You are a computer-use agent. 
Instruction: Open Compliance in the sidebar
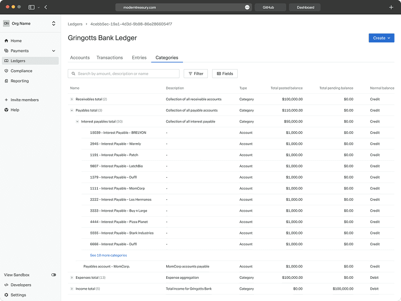[30, 71]
